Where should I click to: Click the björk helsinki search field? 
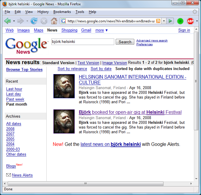pyautogui.click(x=83, y=42)
